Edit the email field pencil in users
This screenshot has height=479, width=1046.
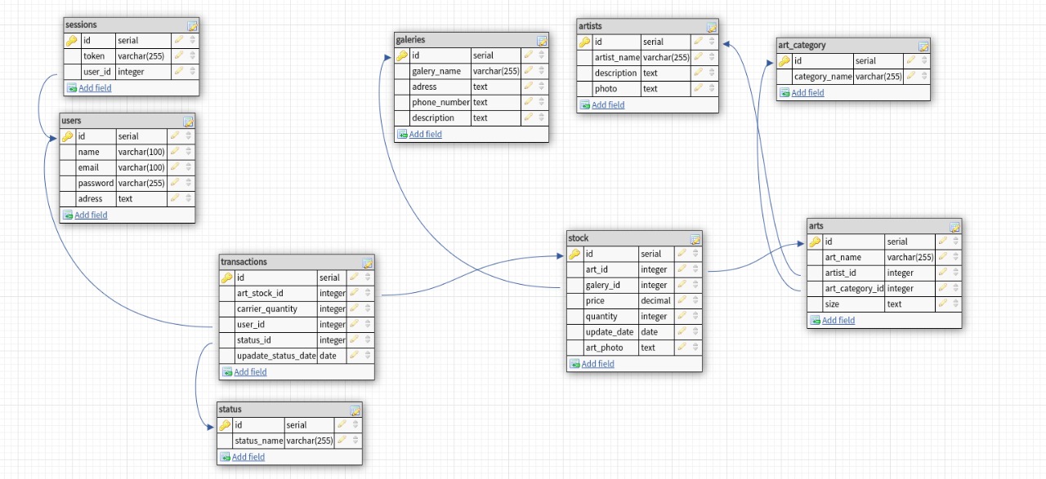coord(175,167)
